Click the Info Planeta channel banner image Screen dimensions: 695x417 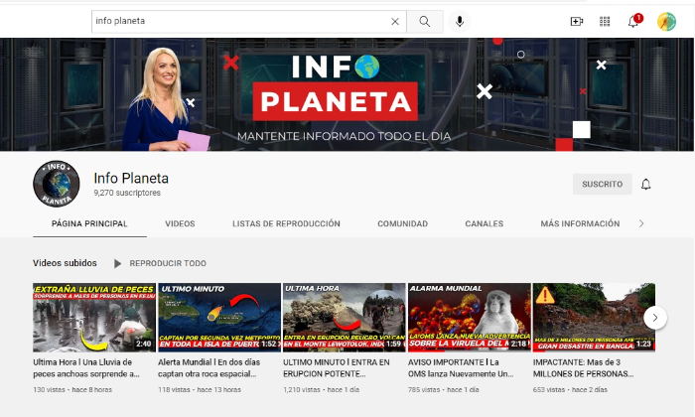[347, 94]
